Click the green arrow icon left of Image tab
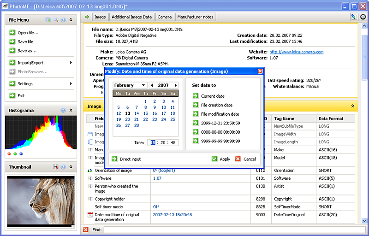Image resolution: width=369 pixels, height=236 pixels. pos(87,17)
